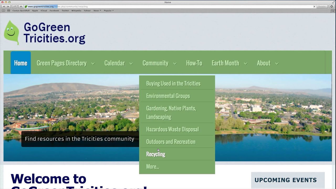Choose Hazardous Waste Disposal entry

point(177,129)
